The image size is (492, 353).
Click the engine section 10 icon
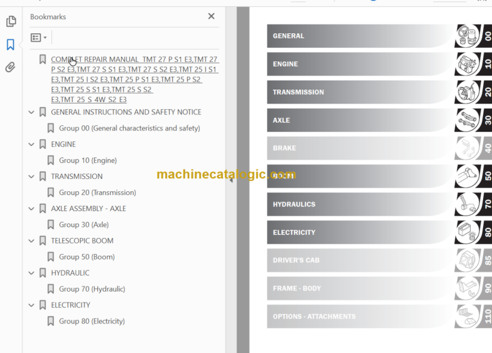pos(468,64)
